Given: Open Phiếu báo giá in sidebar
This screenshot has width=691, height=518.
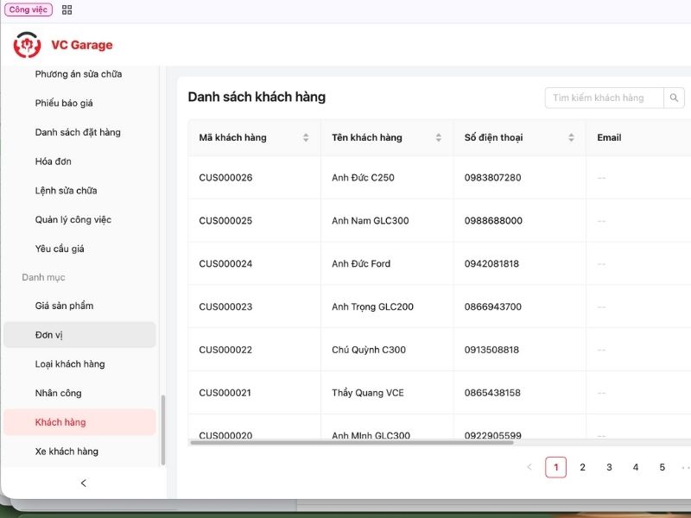Looking at the screenshot, I should click(x=64, y=104).
